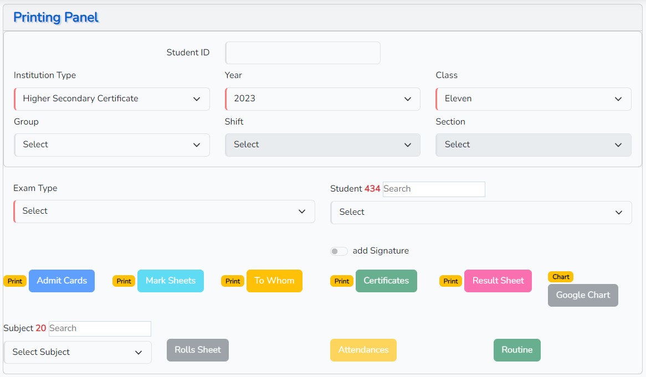Open the Attendances button
The image size is (646, 377).
[363, 350]
